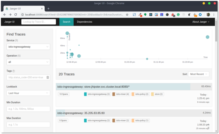The width and height of the screenshot is (219, 134).
Task: Click the istio-policy (2) service tag
Action: click(x=140, y=94)
